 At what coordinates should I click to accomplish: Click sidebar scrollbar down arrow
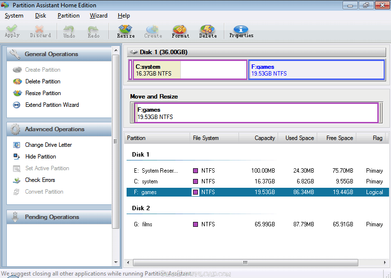coord(116,262)
